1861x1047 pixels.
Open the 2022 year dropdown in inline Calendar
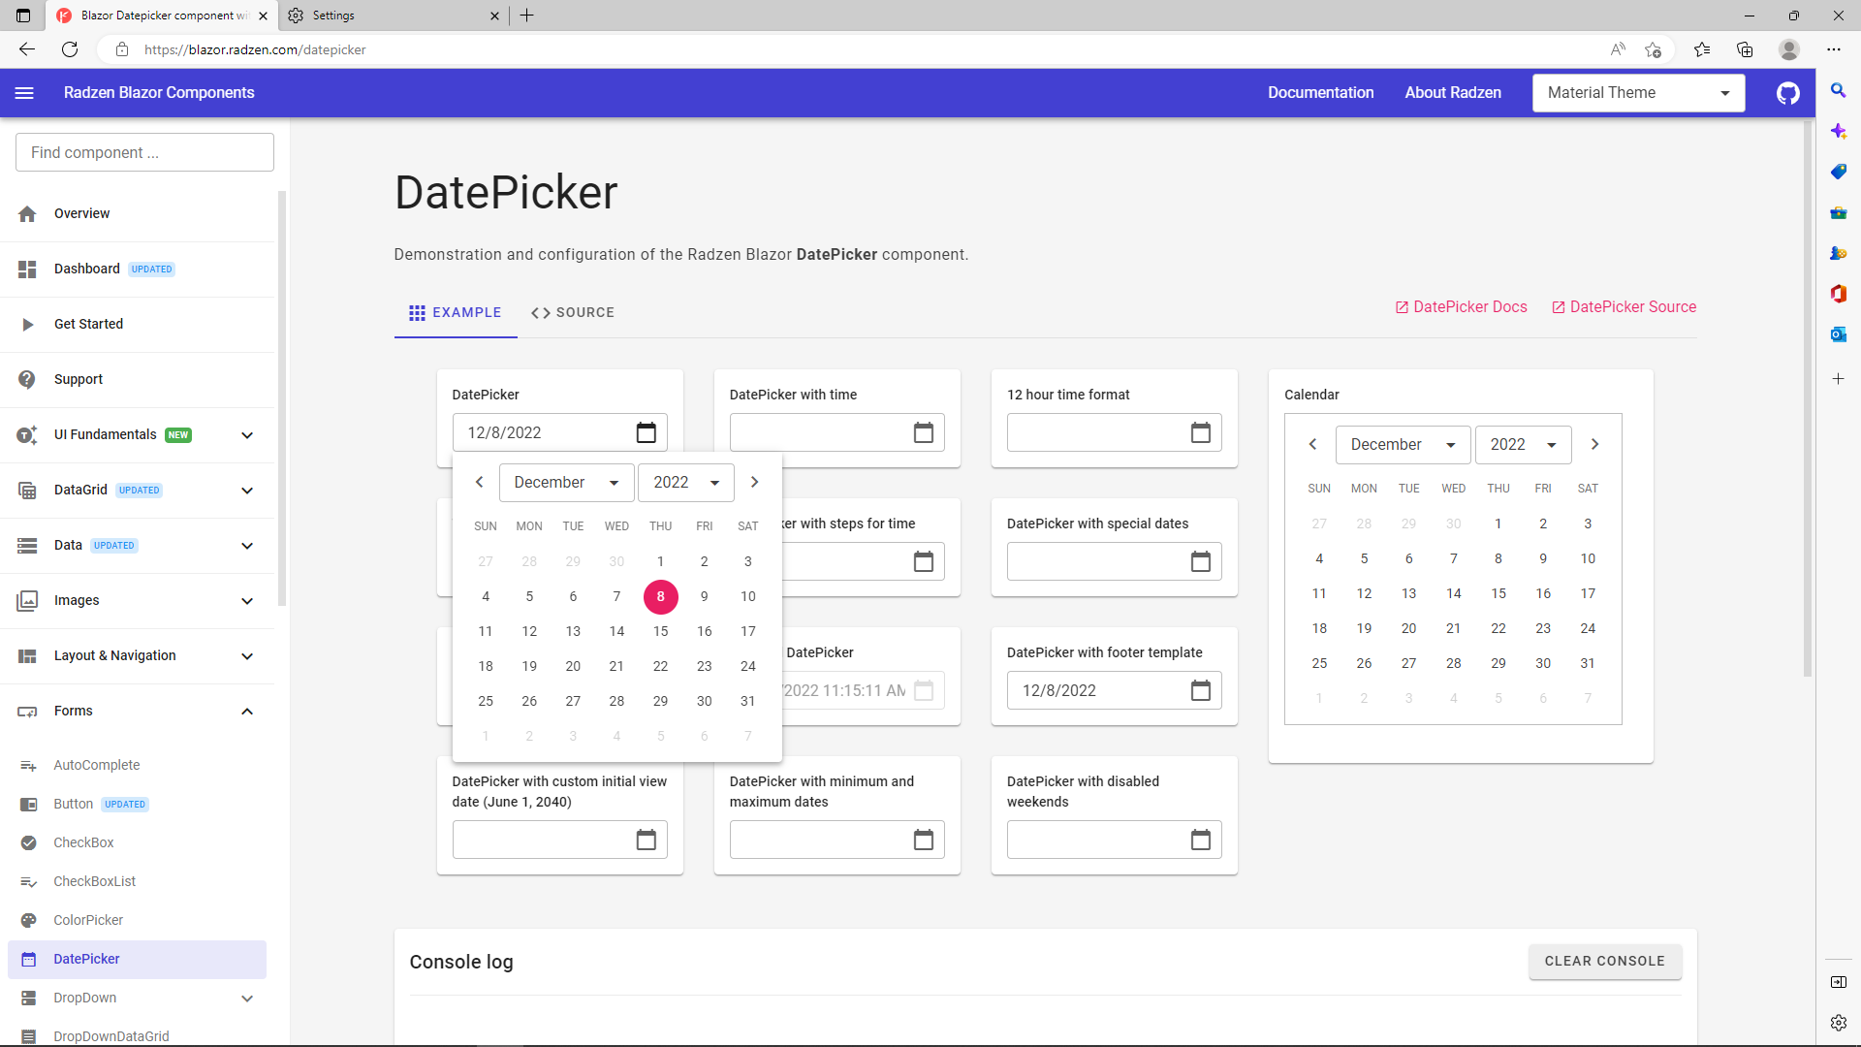[x=1523, y=445]
